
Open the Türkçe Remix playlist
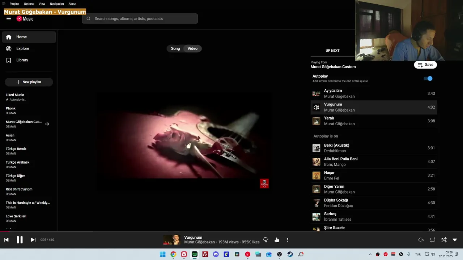29,151
